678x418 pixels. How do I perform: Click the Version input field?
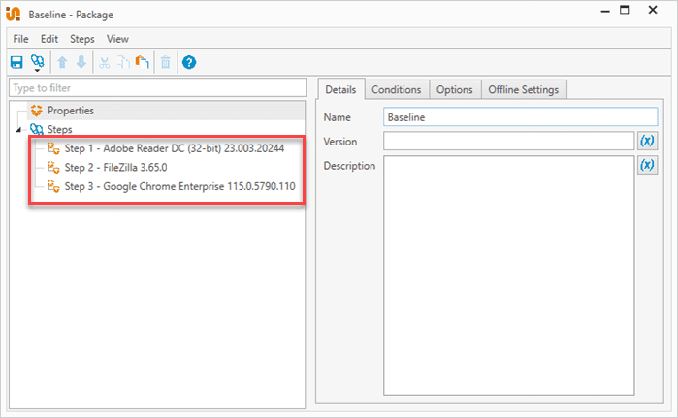pyautogui.click(x=508, y=141)
